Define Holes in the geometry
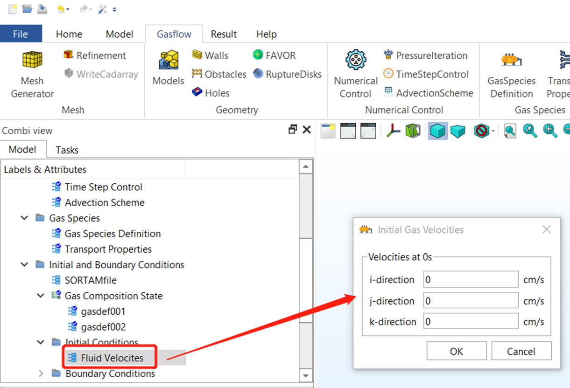Image resolution: width=570 pixels, height=388 pixels. (211, 93)
